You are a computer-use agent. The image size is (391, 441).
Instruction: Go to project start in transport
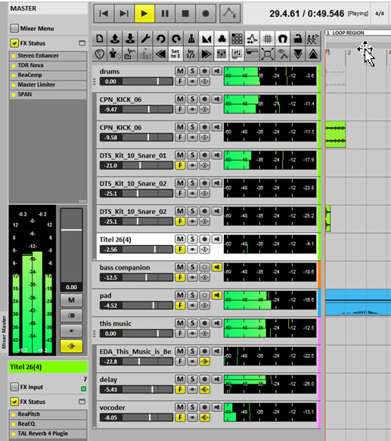(x=104, y=13)
